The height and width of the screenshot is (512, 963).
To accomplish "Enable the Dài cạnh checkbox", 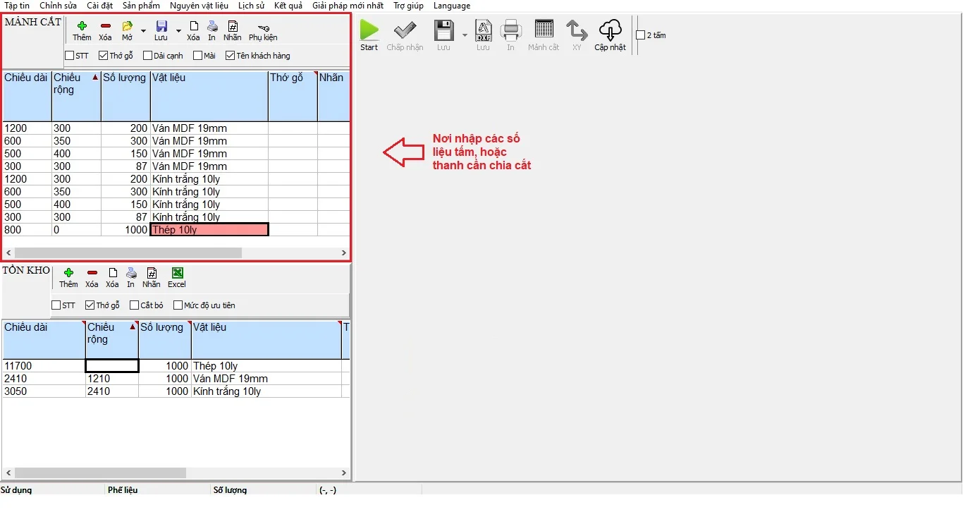I will (148, 56).
